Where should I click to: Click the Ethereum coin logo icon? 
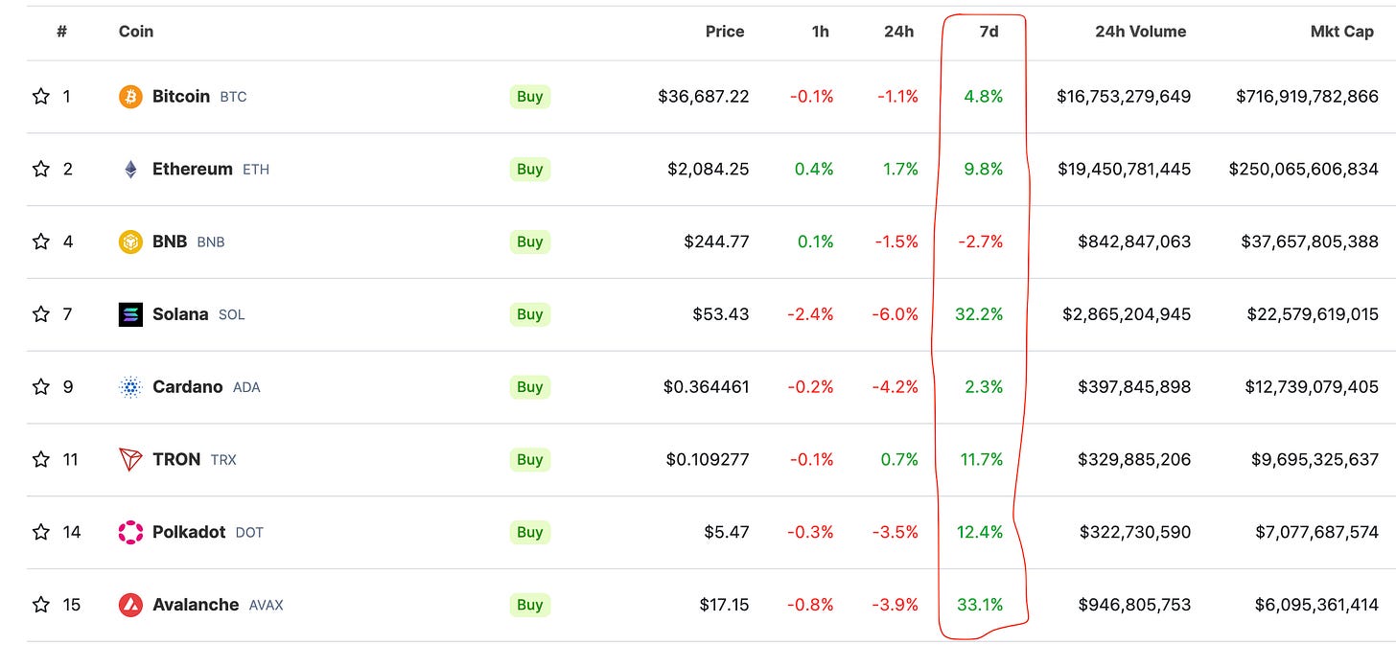[x=130, y=170]
